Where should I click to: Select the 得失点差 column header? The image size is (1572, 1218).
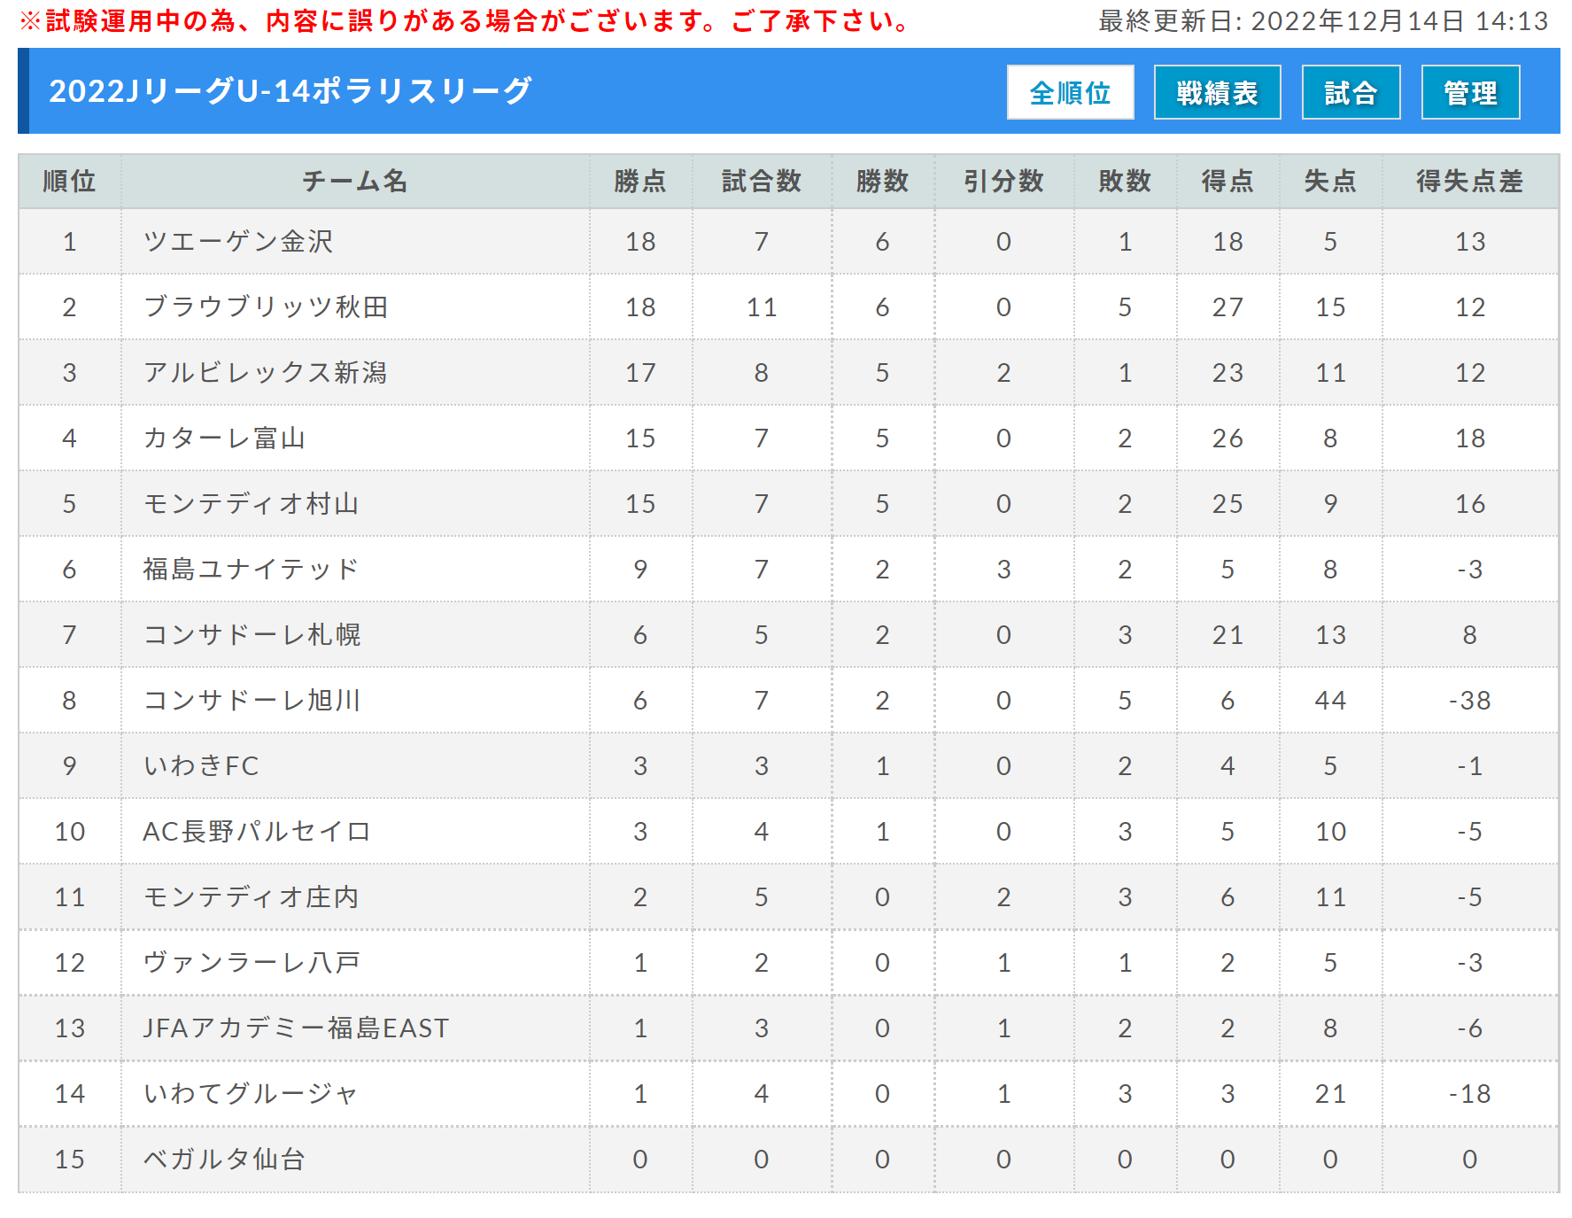(1469, 182)
